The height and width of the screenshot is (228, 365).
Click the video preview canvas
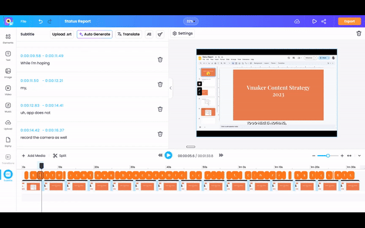point(266,93)
